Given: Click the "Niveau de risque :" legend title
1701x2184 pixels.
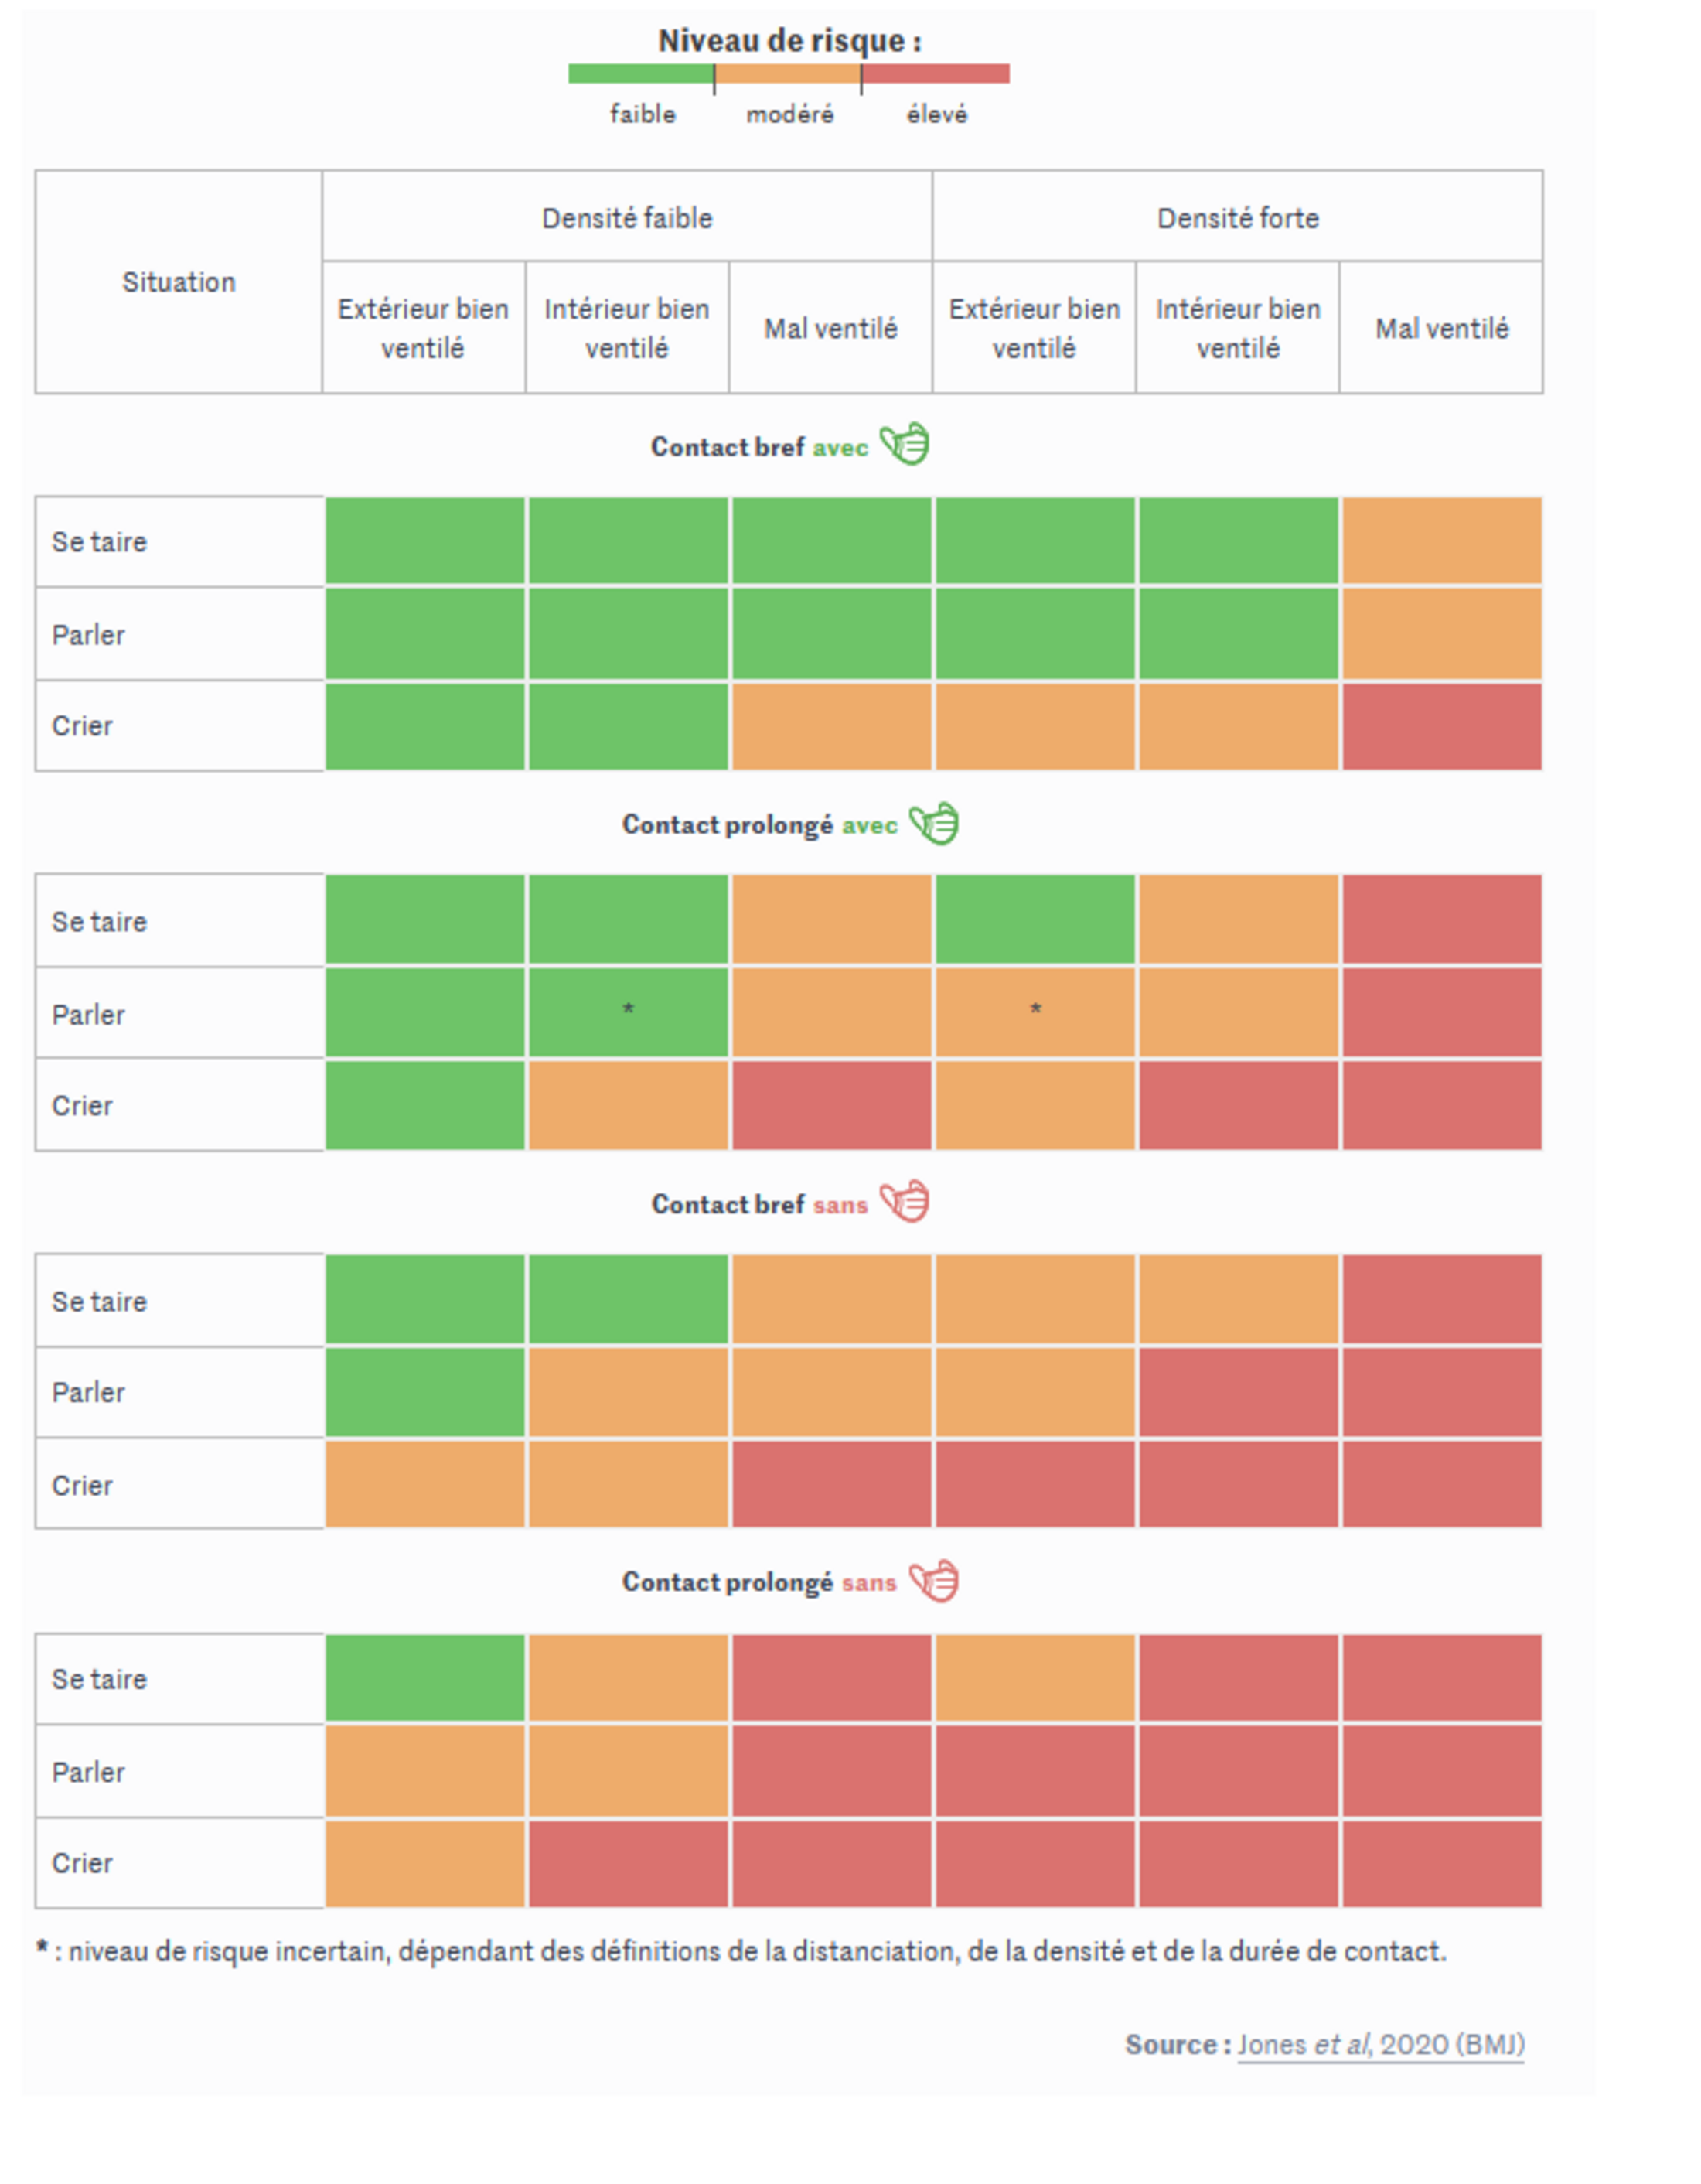Looking at the screenshot, I should click(x=789, y=41).
